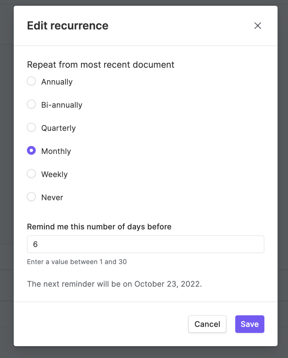The width and height of the screenshot is (288, 358).
Task: Pick the Quarterly radio circle
Action: point(31,128)
